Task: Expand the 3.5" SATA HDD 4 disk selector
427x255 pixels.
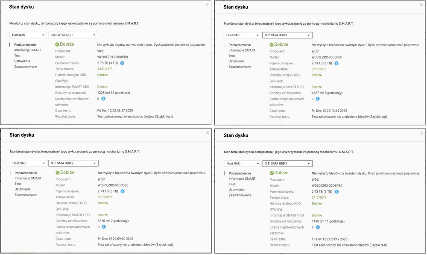Action: tap(287, 163)
